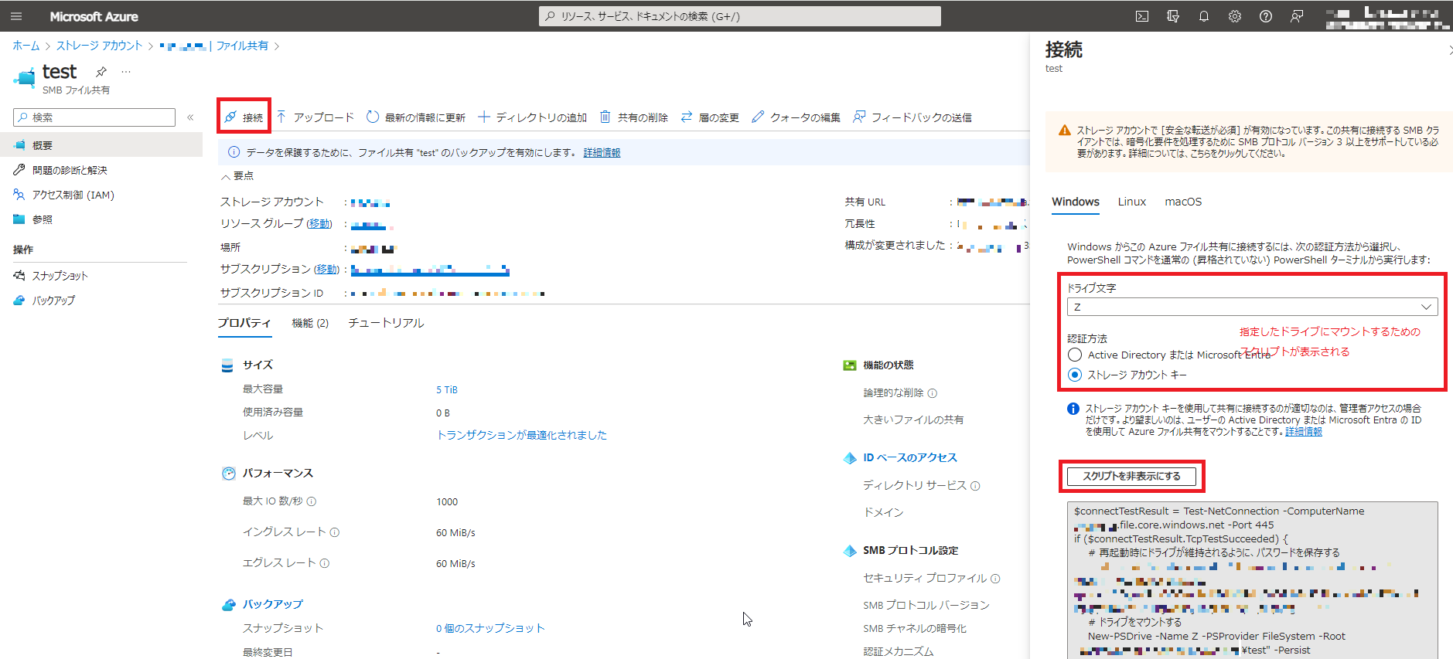Viewport: 1453px width, 659px height.
Task: Click info icon next to イングレス レート
Action: coord(335,532)
